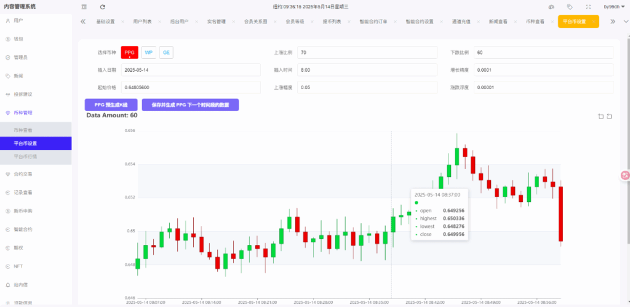Expand the 记录查看 sidebar menu

click(x=36, y=192)
